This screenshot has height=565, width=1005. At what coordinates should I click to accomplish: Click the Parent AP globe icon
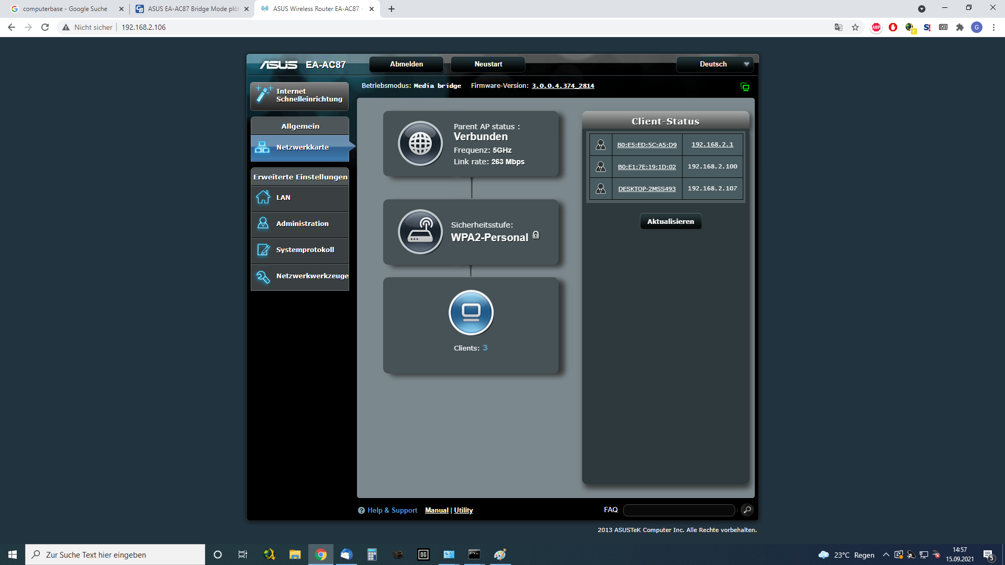[x=420, y=143]
